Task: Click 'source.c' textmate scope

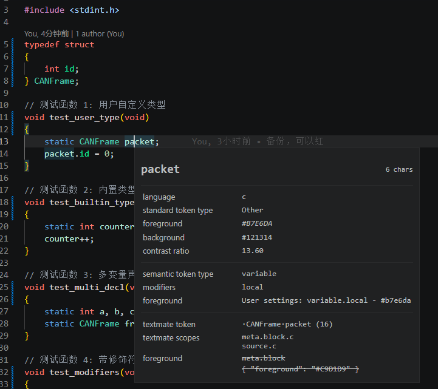Action: (x=259, y=347)
